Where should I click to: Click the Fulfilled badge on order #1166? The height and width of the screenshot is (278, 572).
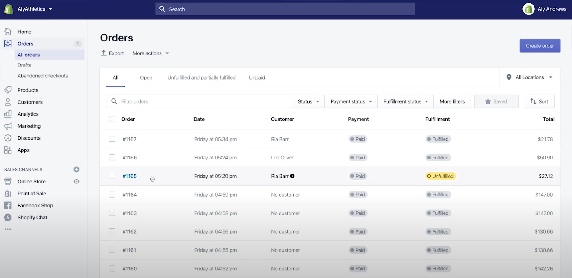(x=438, y=158)
